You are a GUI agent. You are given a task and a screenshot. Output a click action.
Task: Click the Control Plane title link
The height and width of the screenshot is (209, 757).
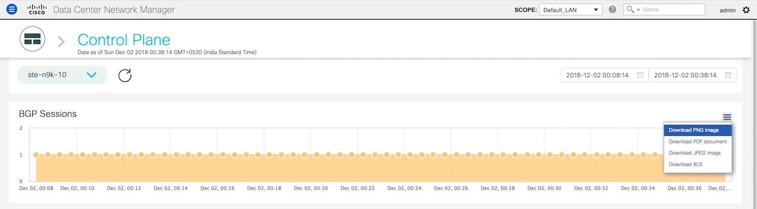[124, 40]
